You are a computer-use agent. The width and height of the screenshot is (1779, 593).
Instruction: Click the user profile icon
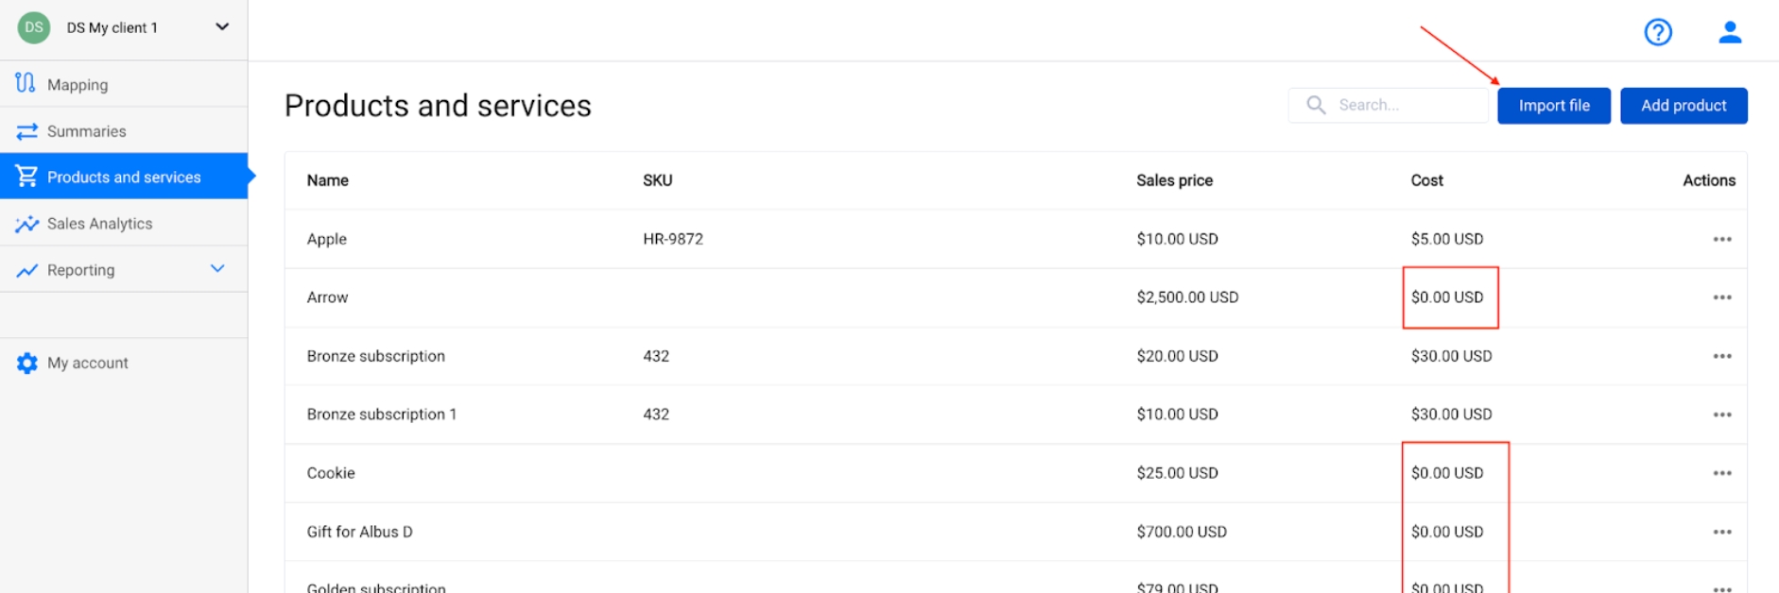1731,32
